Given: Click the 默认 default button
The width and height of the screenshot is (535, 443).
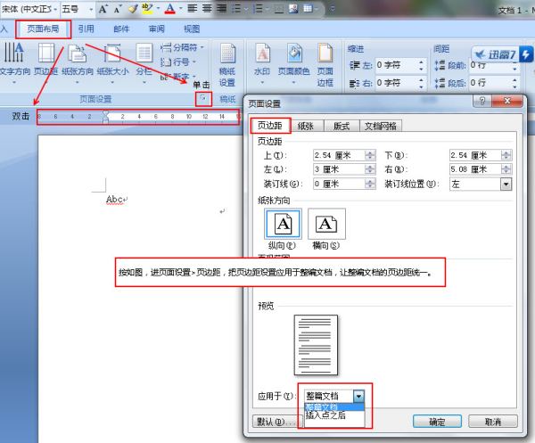Looking at the screenshot, I should [275, 422].
